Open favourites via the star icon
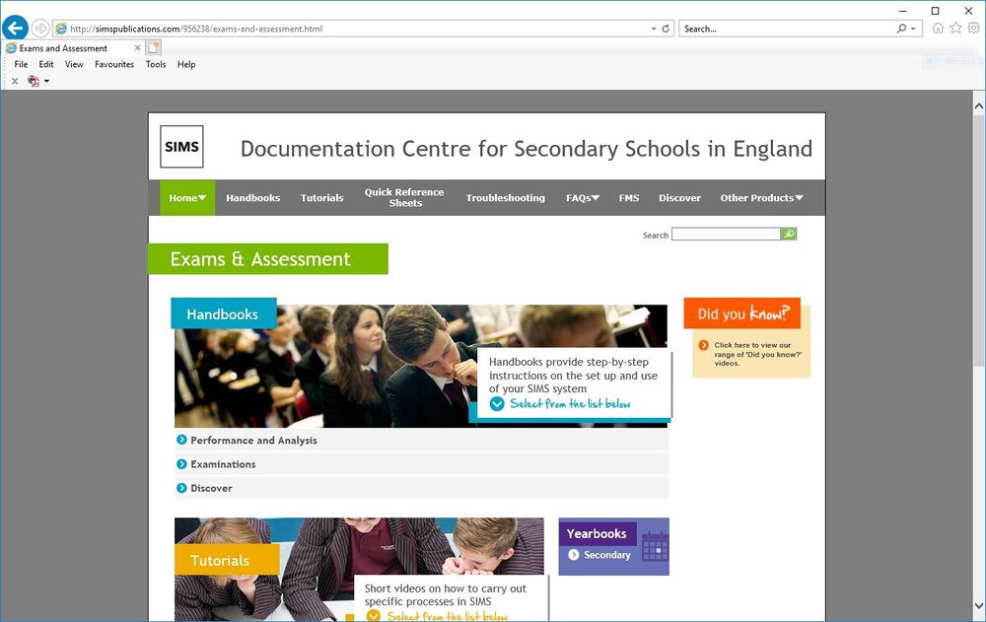The image size is (986, 622). tap(955, 28)
